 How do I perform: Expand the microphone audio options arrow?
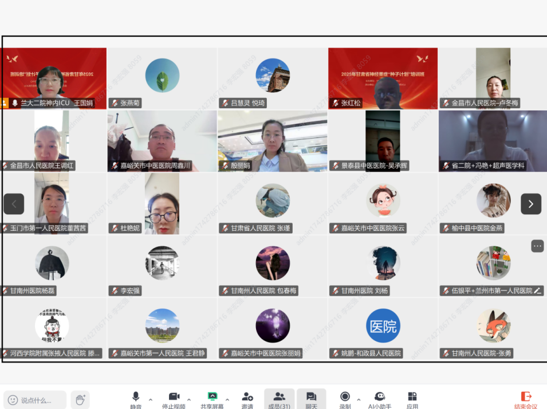[x=151, y=399]
